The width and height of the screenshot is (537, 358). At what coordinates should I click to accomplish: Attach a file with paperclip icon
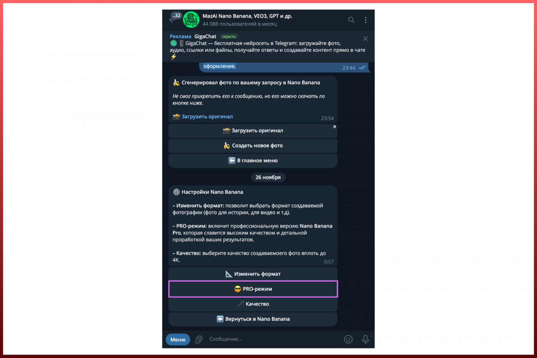(199, 340)
